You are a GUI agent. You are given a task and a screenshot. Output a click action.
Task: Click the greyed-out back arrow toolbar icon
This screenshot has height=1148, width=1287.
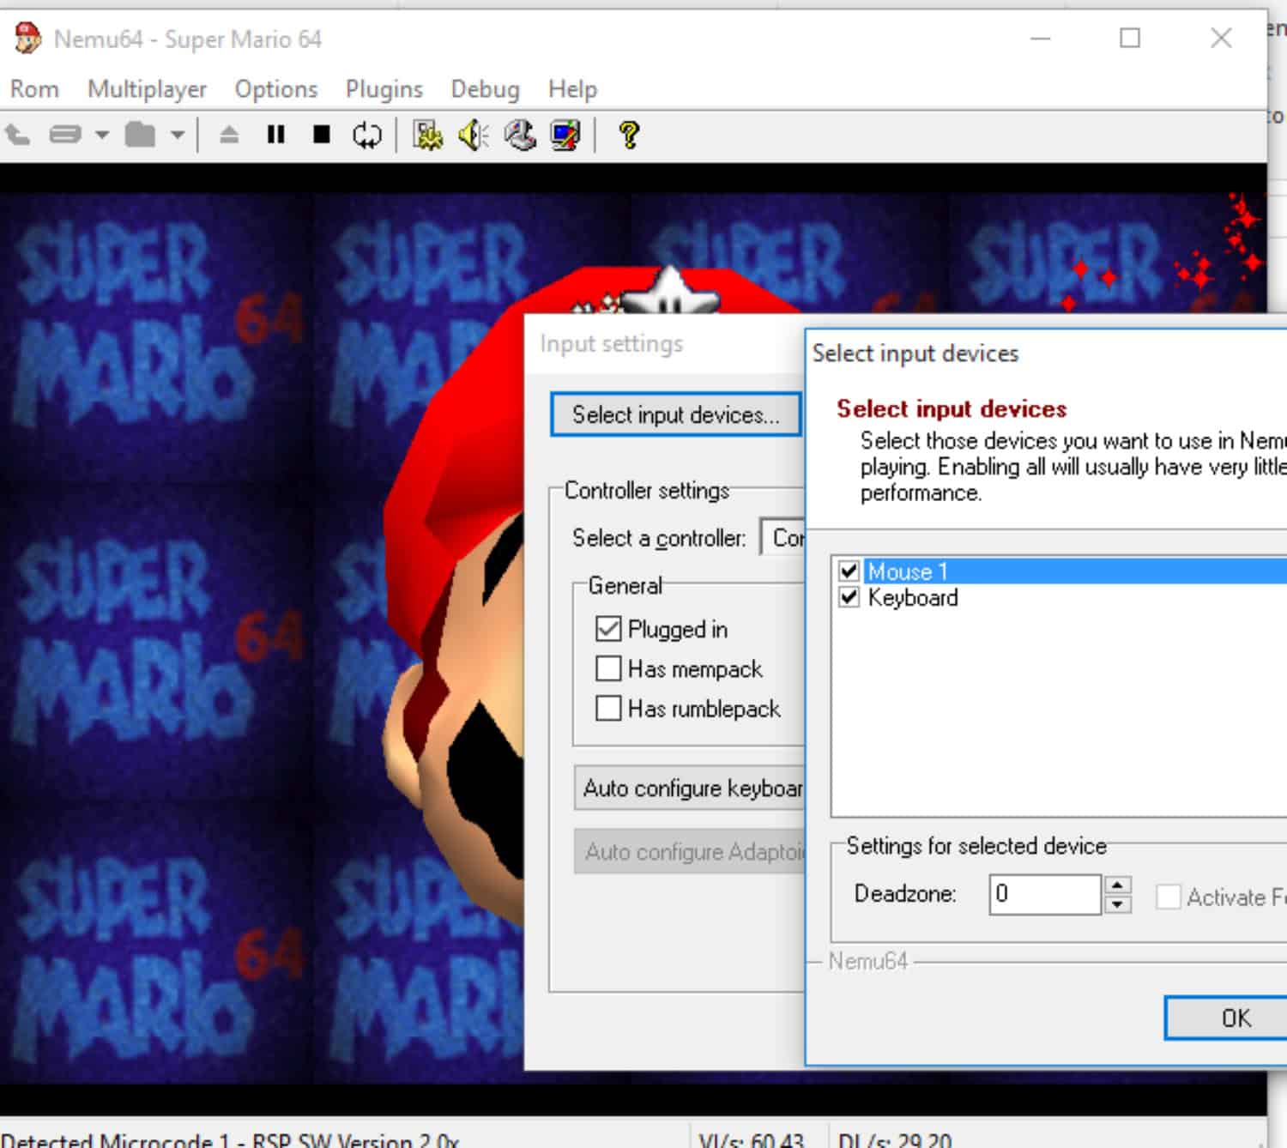click(17, 135)
